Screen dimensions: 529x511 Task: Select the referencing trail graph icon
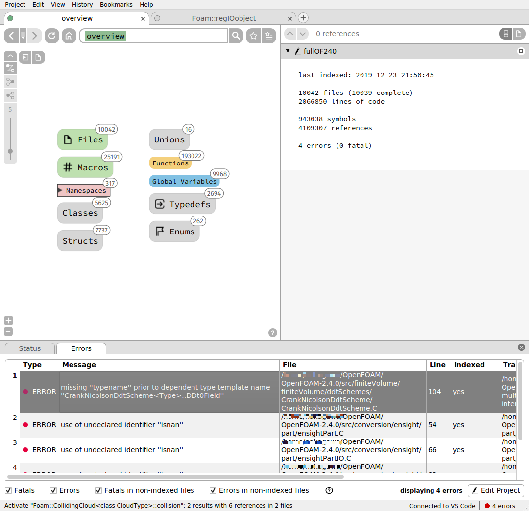pos(10,82)
